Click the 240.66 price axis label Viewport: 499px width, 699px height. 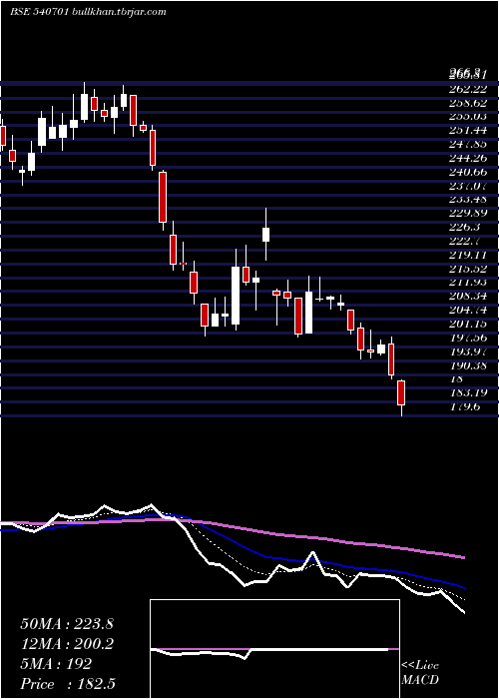tap(467, 172)
